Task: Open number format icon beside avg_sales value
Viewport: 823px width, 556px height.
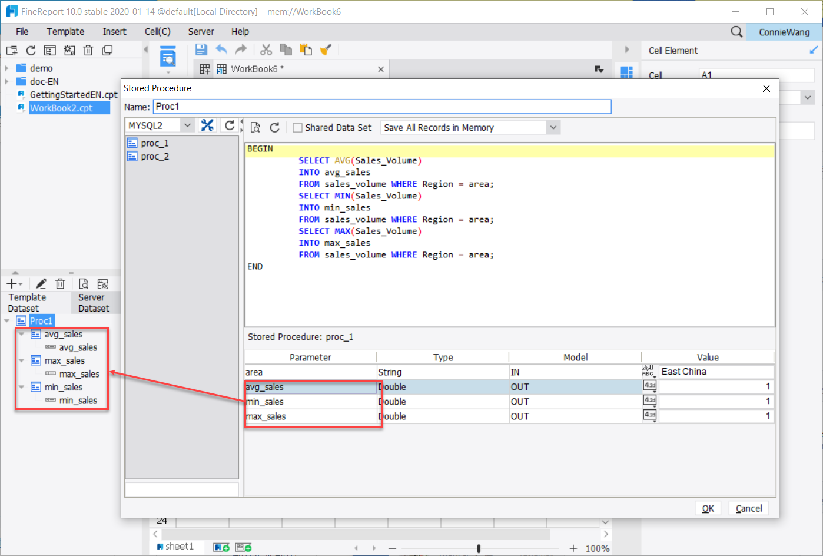Action: click(x=650, y=386)
